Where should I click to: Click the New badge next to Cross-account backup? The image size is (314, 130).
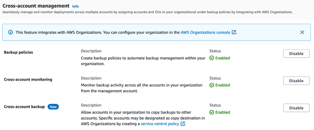[53, 107]
